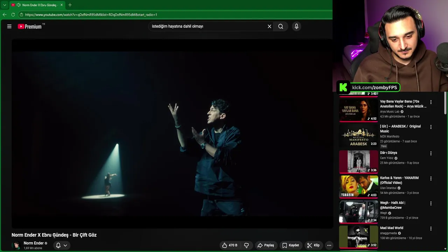Screen dimensions: 448x252
Task: Open options menu for Mad Mad World
Action: [x=431, y=229]
